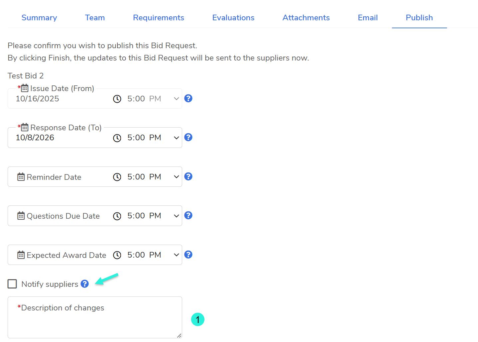Enable the Notify suppliers checkbox
The width and height of the screenshot is (478, 342).
[x=12, y=284]
